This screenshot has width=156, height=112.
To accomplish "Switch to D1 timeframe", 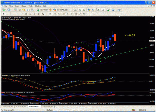I will point(76,14).
